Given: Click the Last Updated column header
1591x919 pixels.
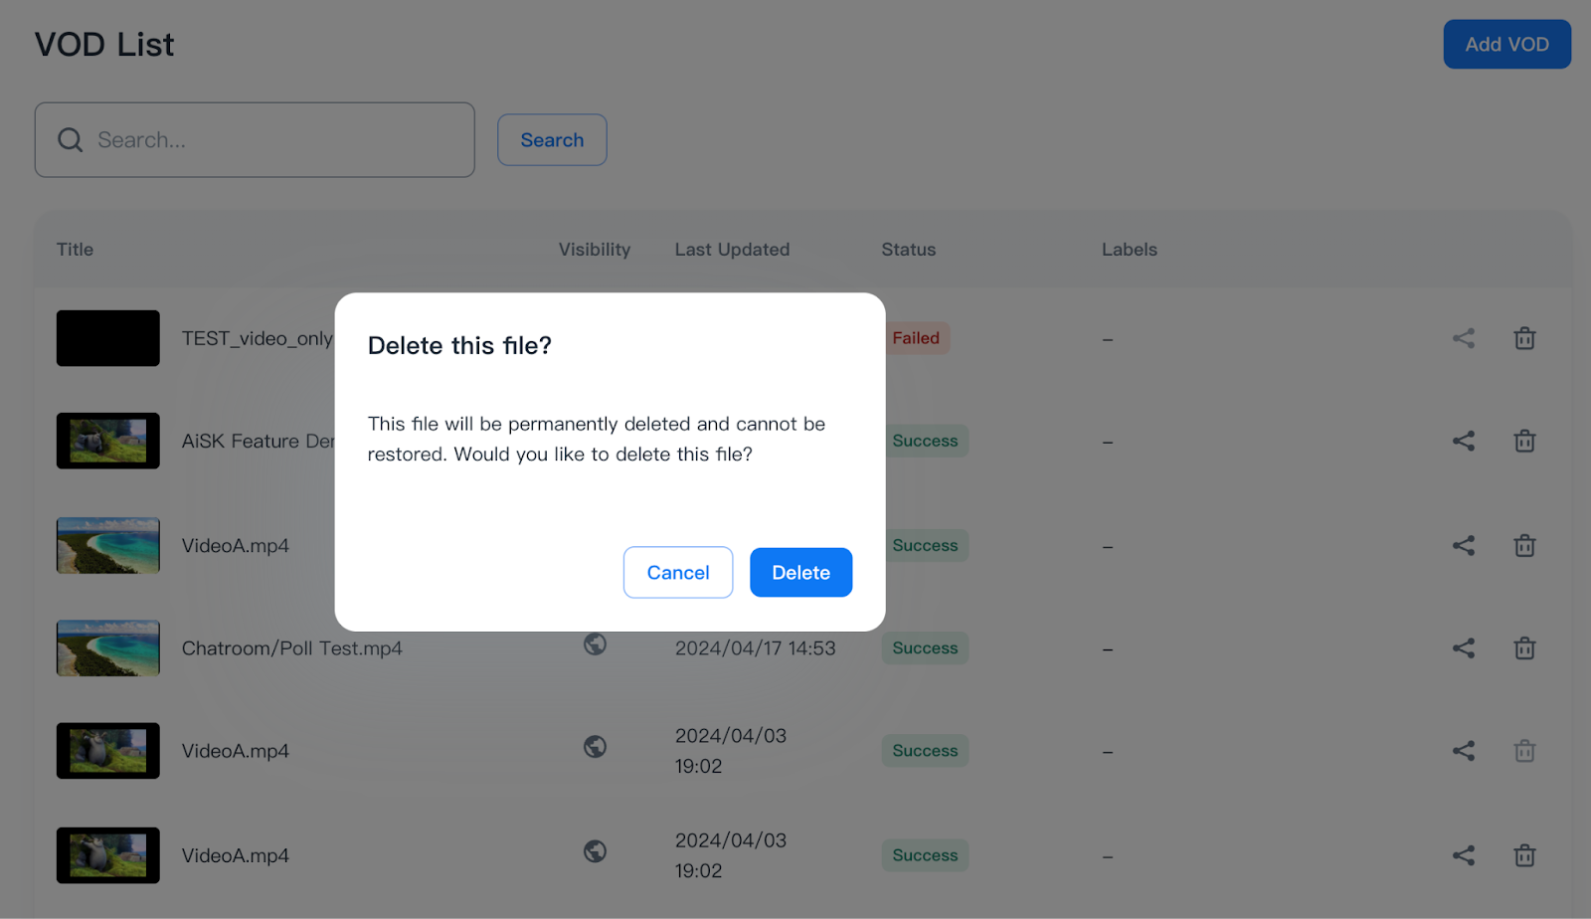Looking at the screenshot, I should tap(732, 250).
